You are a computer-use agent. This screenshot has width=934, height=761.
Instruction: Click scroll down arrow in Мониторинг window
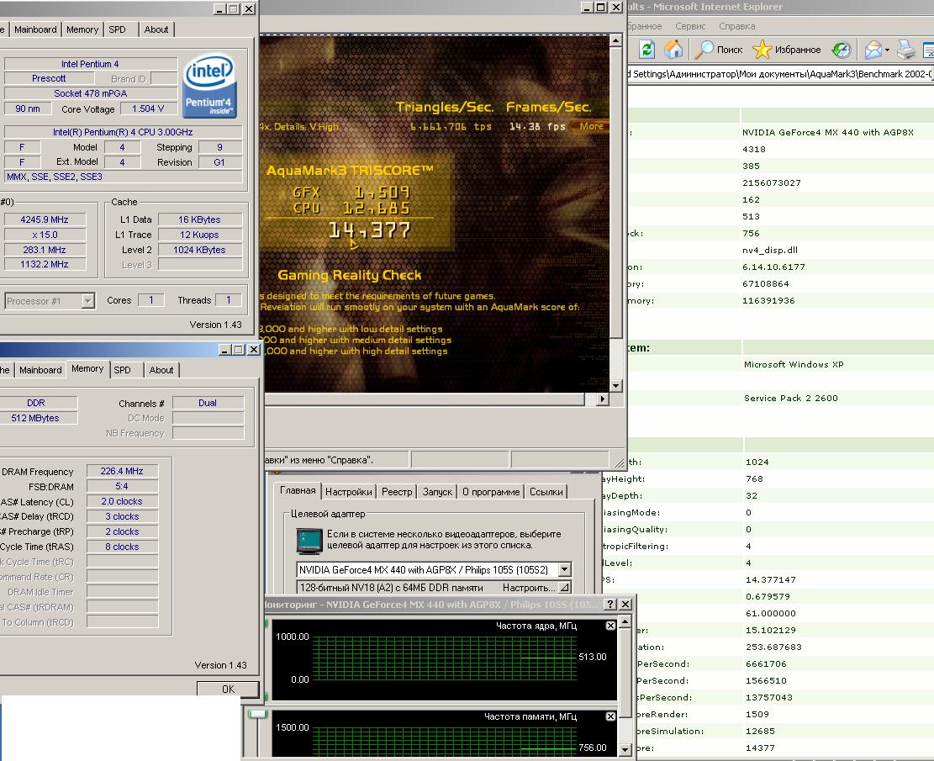(x=625, y=750)
